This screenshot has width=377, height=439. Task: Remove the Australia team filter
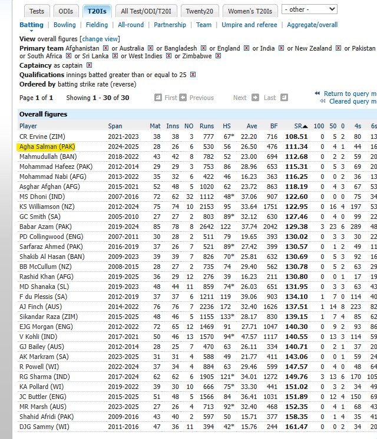point(151,48)
